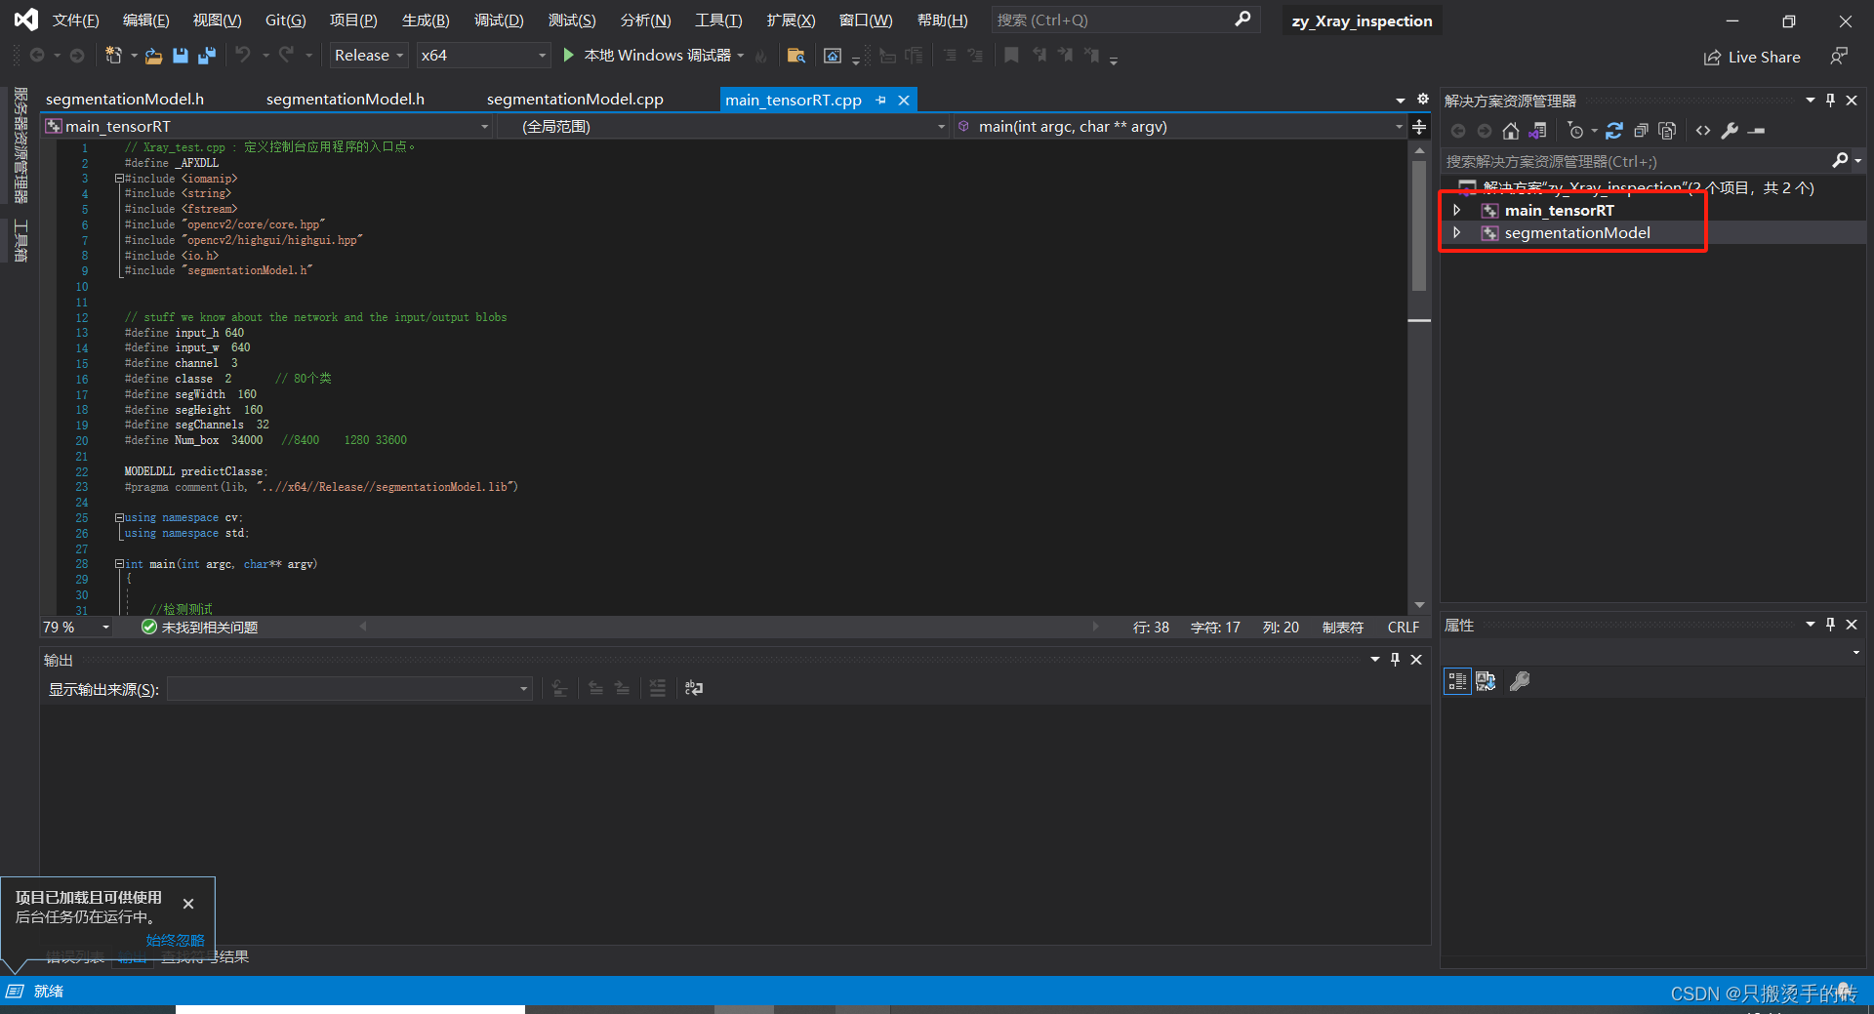Close the main_tensorRT.cpp tab
The height and width of the screenshot is (1014, 1874).
click(x=904, y=100)
